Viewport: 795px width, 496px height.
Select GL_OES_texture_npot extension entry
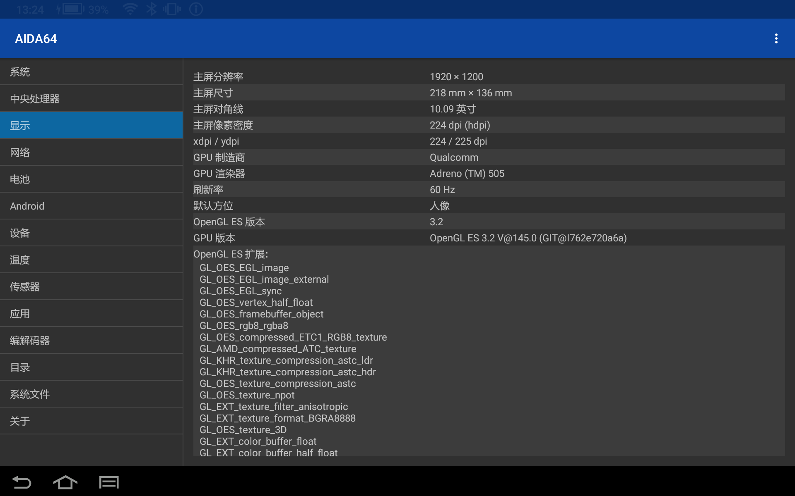[247, 395]
